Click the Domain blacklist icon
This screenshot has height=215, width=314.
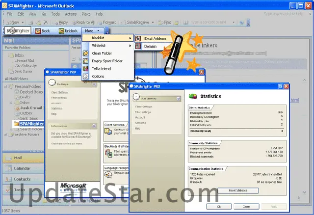[138, 46]
